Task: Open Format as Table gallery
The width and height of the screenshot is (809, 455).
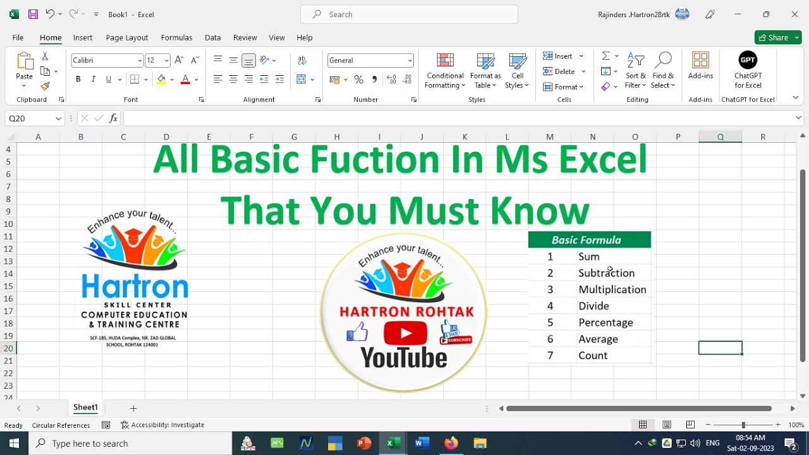Action: pyautogui.click(x=485, y=70)
